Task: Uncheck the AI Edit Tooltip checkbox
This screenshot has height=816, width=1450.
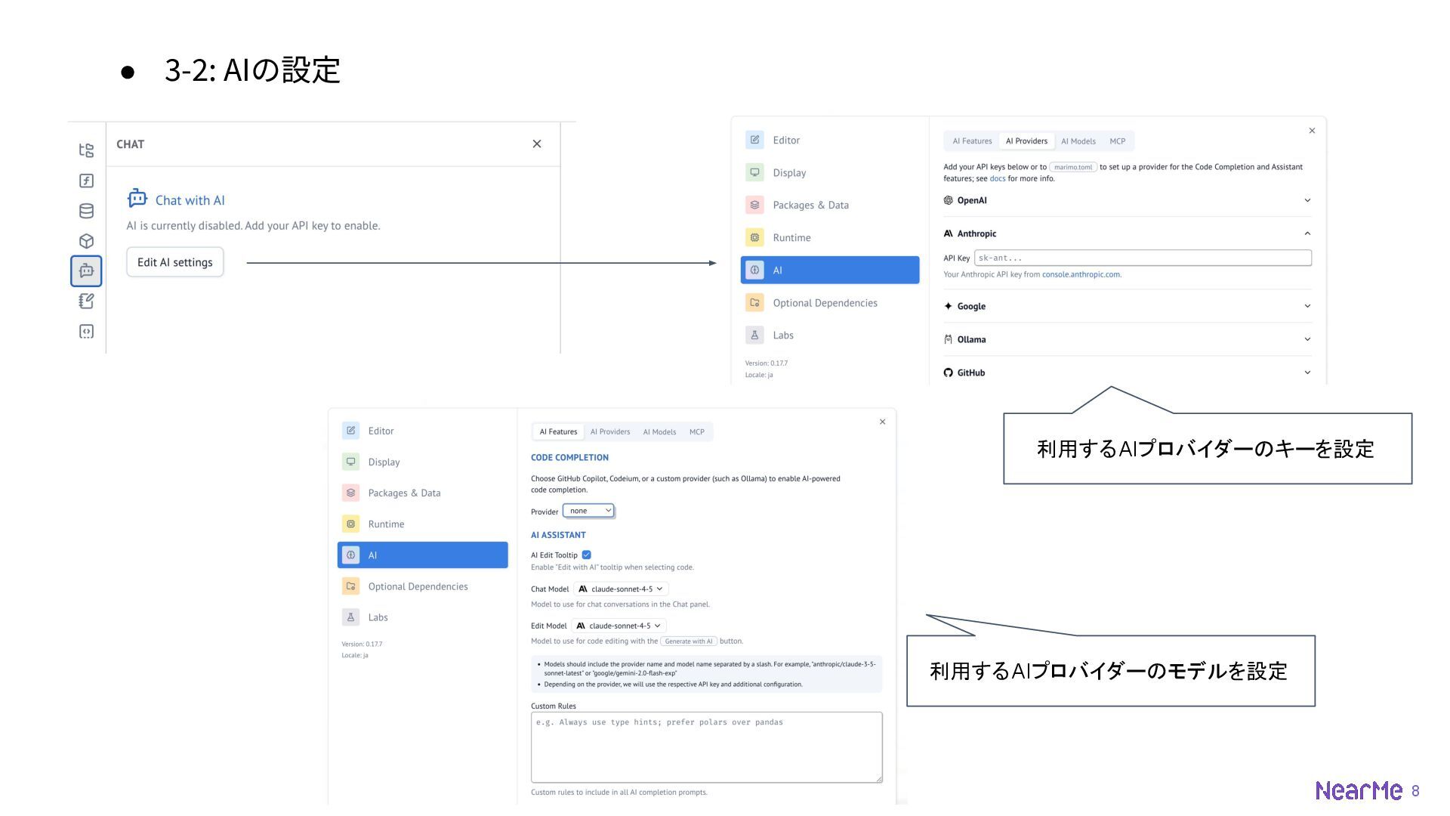Action: pyautogui.click(x=586, y=555)
